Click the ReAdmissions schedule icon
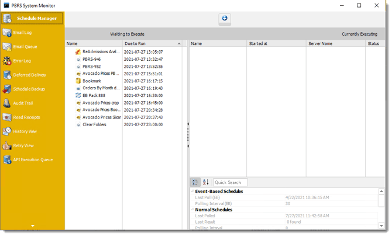 [78, 52]
